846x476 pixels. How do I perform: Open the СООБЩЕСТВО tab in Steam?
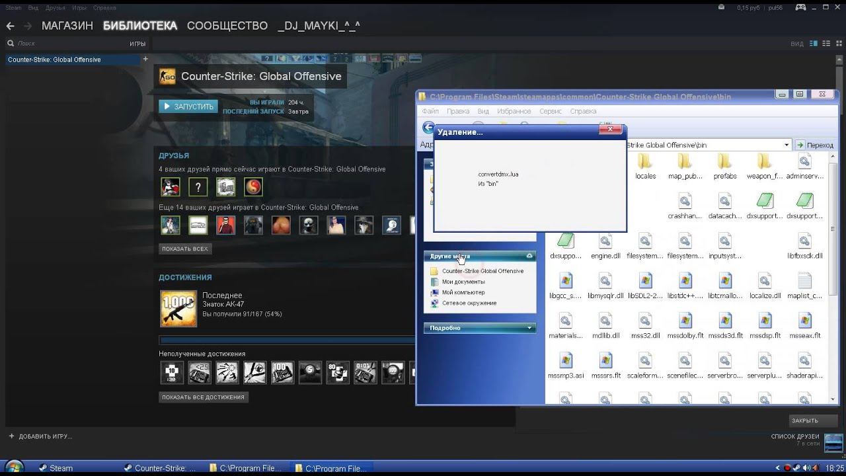(x=227, y=26)
